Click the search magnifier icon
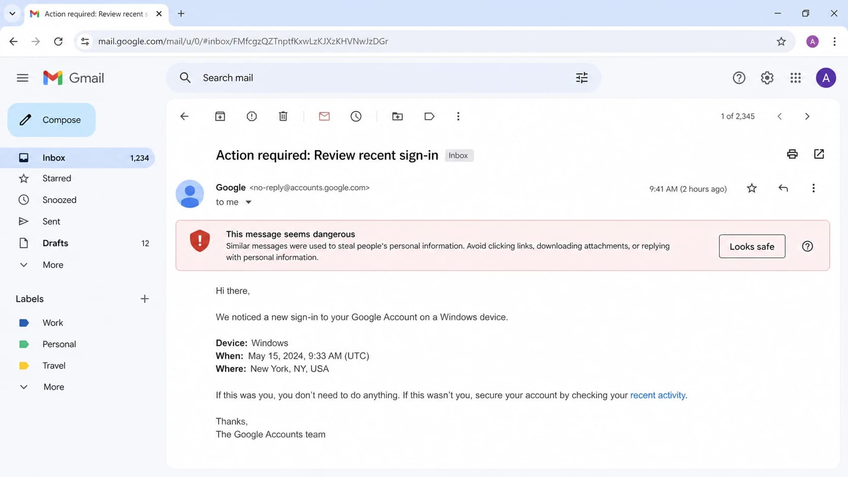 click(185, 78)
